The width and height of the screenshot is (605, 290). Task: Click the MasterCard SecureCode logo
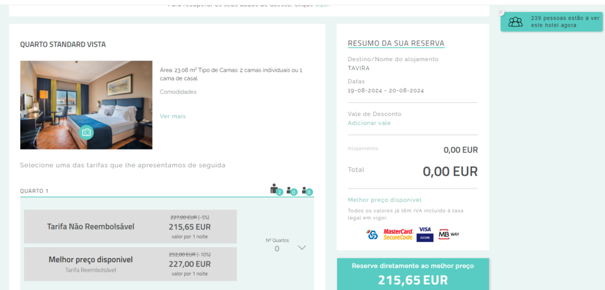click(x=398, y=235)
